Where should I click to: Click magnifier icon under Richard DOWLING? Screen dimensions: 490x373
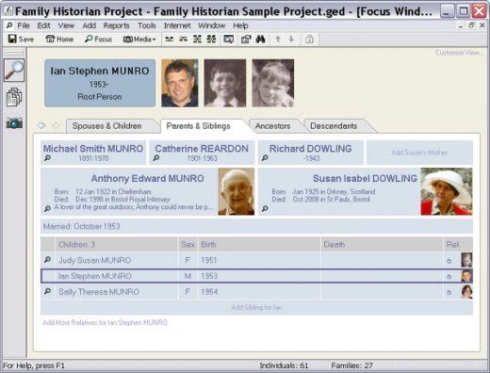click(265, 158)
